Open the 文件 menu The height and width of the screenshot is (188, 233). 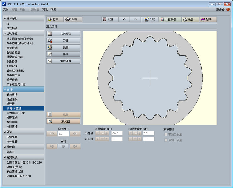click(6, 9)
